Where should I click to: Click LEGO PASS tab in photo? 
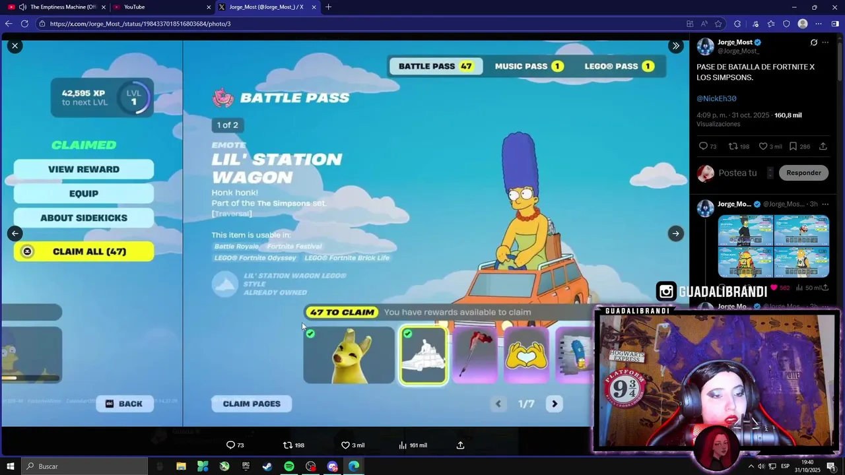(x=619, y=66)
